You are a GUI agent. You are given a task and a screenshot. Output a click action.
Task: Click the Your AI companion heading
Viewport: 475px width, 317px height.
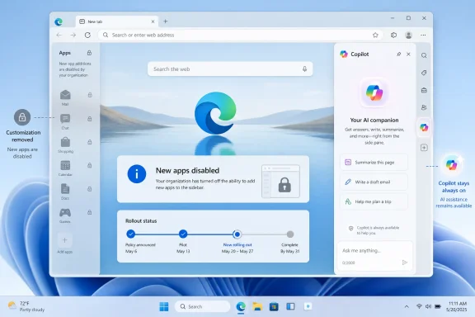click(x=374, y=121)
